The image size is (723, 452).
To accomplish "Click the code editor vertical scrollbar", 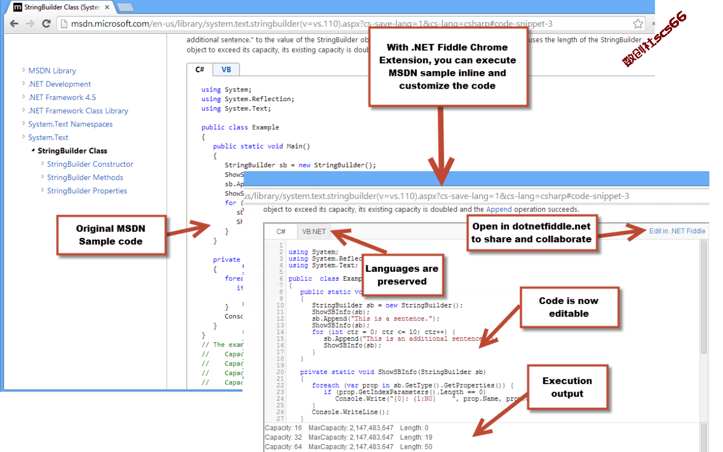I will (704, 297).
